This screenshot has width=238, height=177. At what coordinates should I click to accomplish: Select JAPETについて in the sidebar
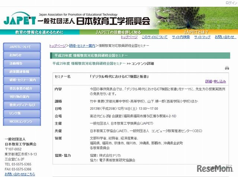22,47
